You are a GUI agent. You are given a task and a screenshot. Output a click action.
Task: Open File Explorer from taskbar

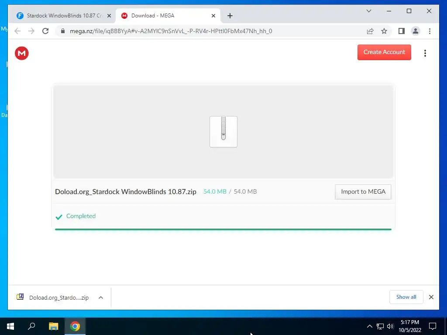point(53,326)
